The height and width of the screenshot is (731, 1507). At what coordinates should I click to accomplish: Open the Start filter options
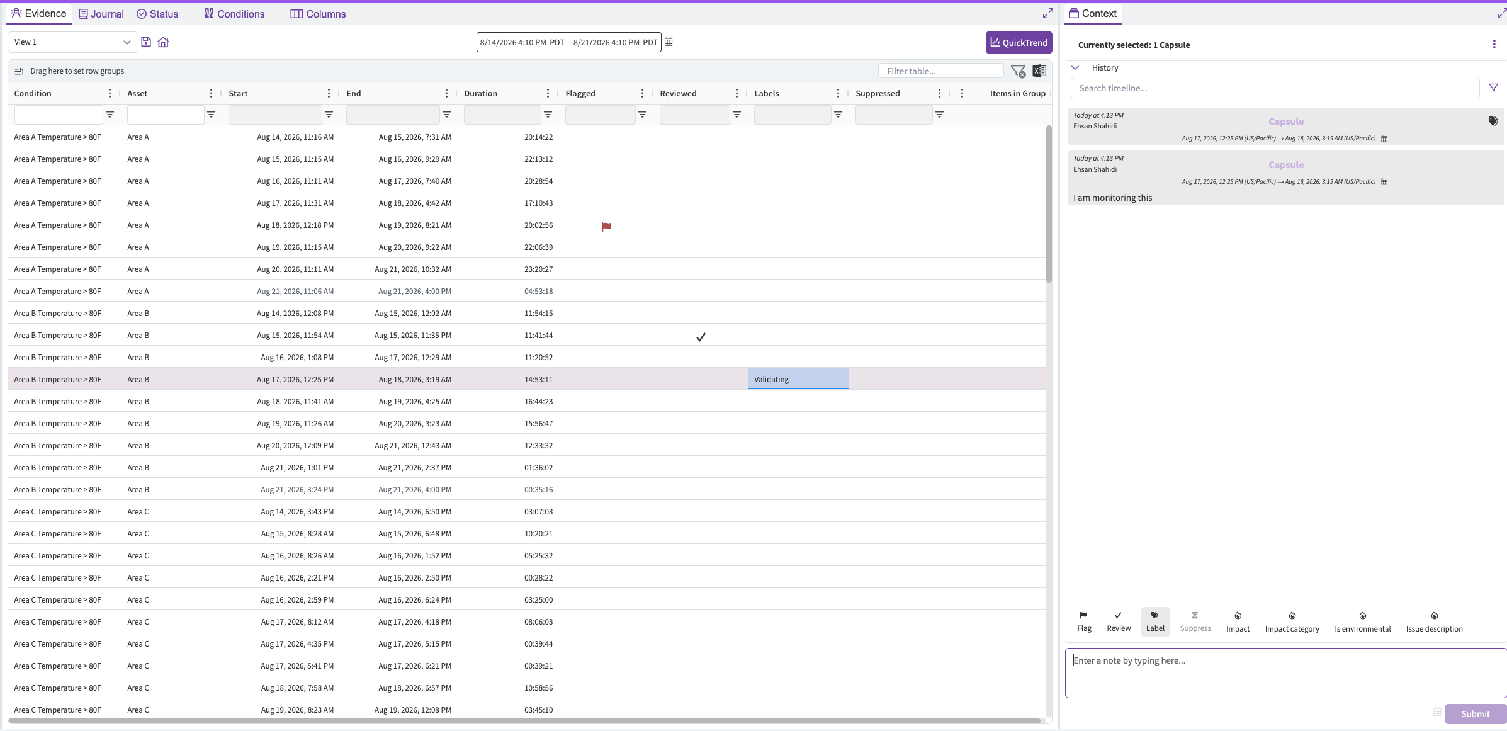(329, 115)
